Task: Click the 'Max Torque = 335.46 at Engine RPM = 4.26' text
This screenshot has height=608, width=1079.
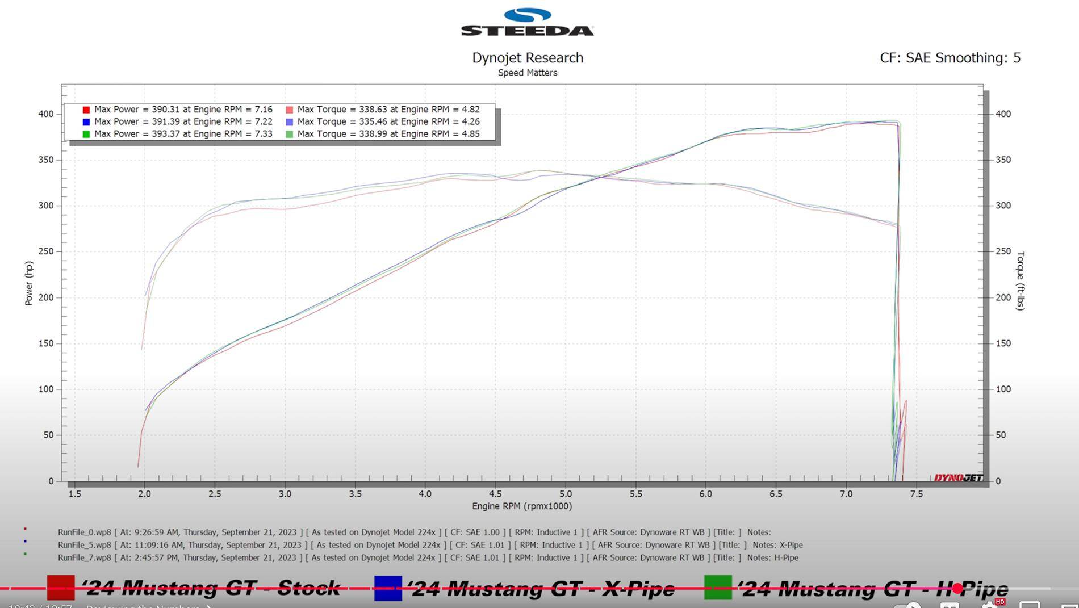Action: click(388, 121)
